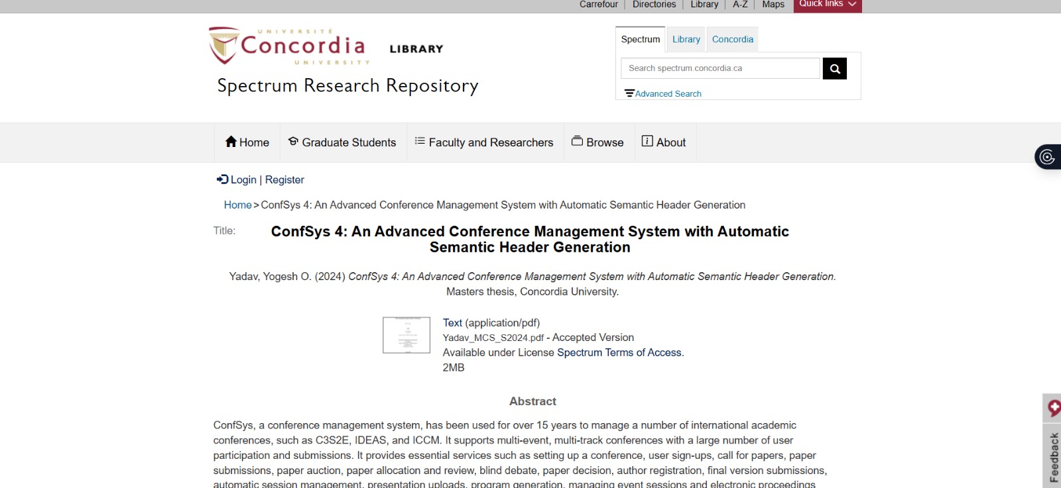Switch to the Library search tab
This screenshot has width=1061, height=488.
686,40
